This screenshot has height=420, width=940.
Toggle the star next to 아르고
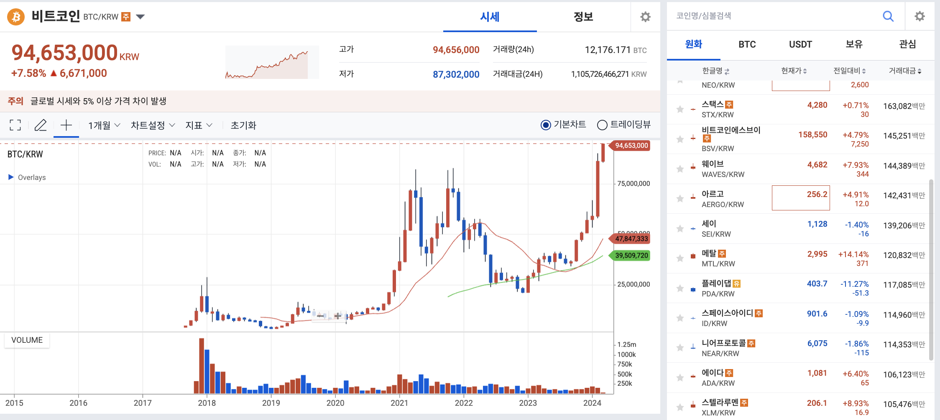click(679, 198)
